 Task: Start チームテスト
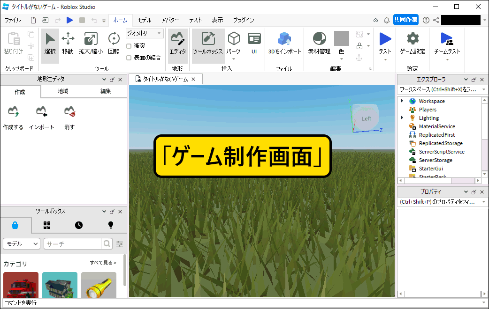tap(447, 43)
